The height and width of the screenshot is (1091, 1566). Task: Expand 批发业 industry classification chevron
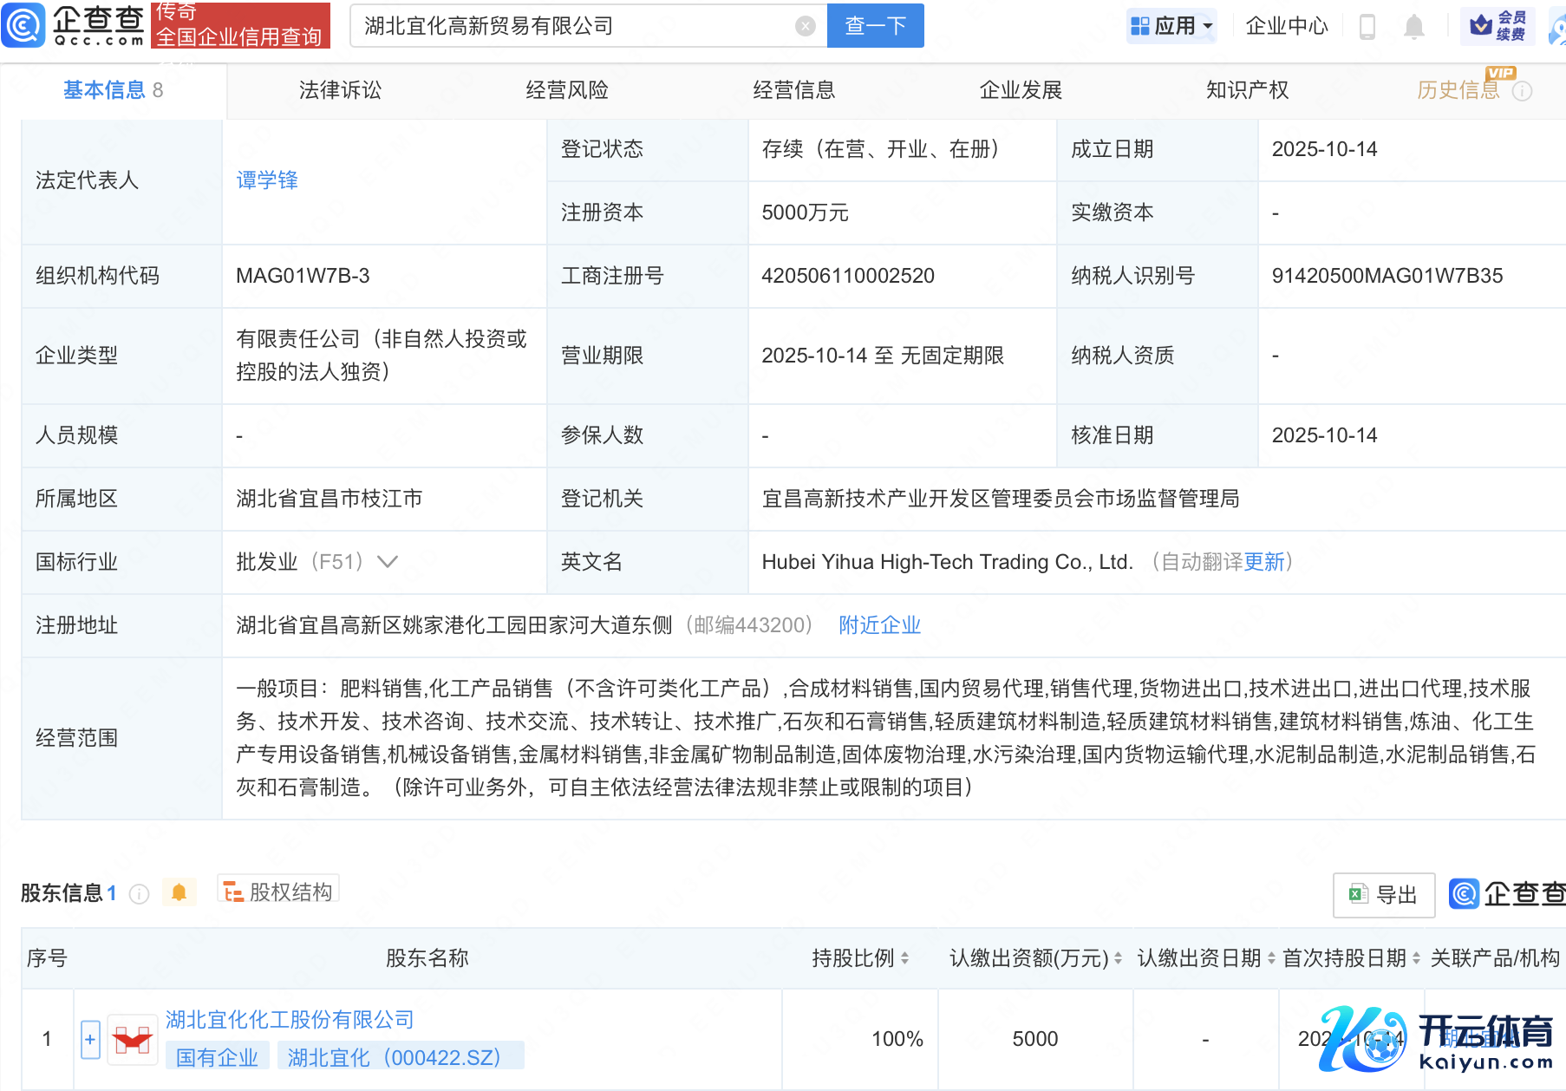point(388,562)
